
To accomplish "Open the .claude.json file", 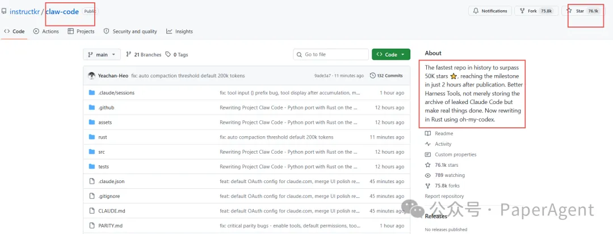I will tap(111, 182).
